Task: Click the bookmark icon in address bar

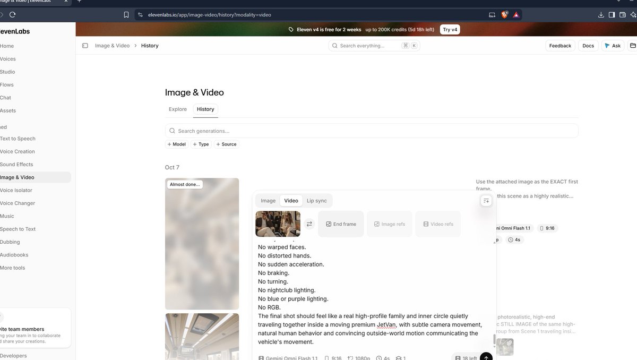Action: coord(126,15)
